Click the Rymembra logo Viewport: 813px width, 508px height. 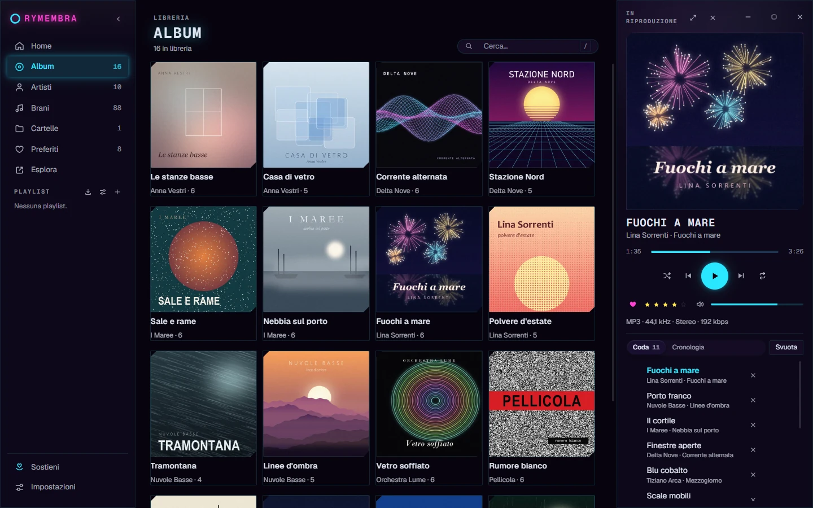click(43, 19)
